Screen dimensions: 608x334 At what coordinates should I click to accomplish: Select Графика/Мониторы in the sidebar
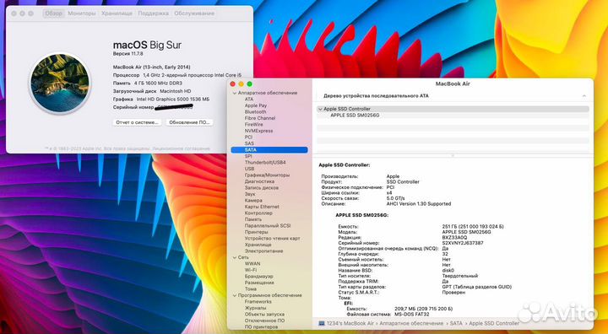click(x=267, y=175)
